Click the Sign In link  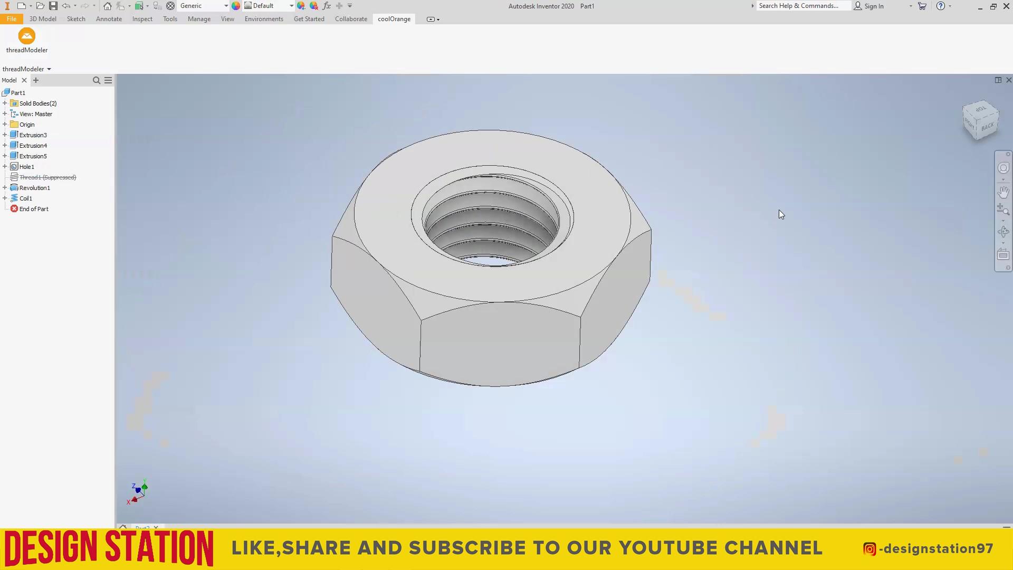874,6
